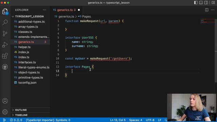The height and width of the screenshot is (122, 217).
Task: Click the remote window status icon
Action: 4,120
